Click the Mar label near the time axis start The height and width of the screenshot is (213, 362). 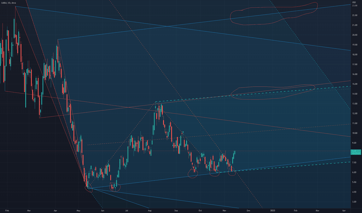(x=29, y=210)
